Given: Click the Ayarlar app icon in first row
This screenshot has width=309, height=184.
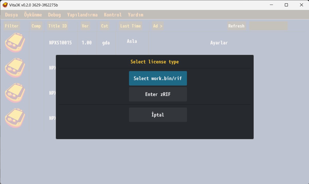Looking at the screenshot, I should coord(15,43).
